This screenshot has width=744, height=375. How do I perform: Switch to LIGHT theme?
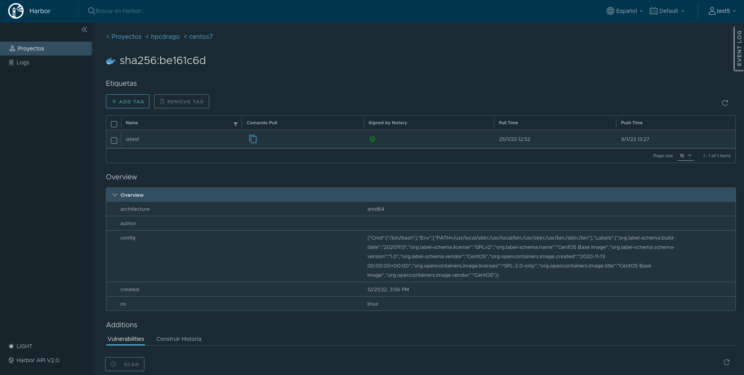click(x=21, y=346)
